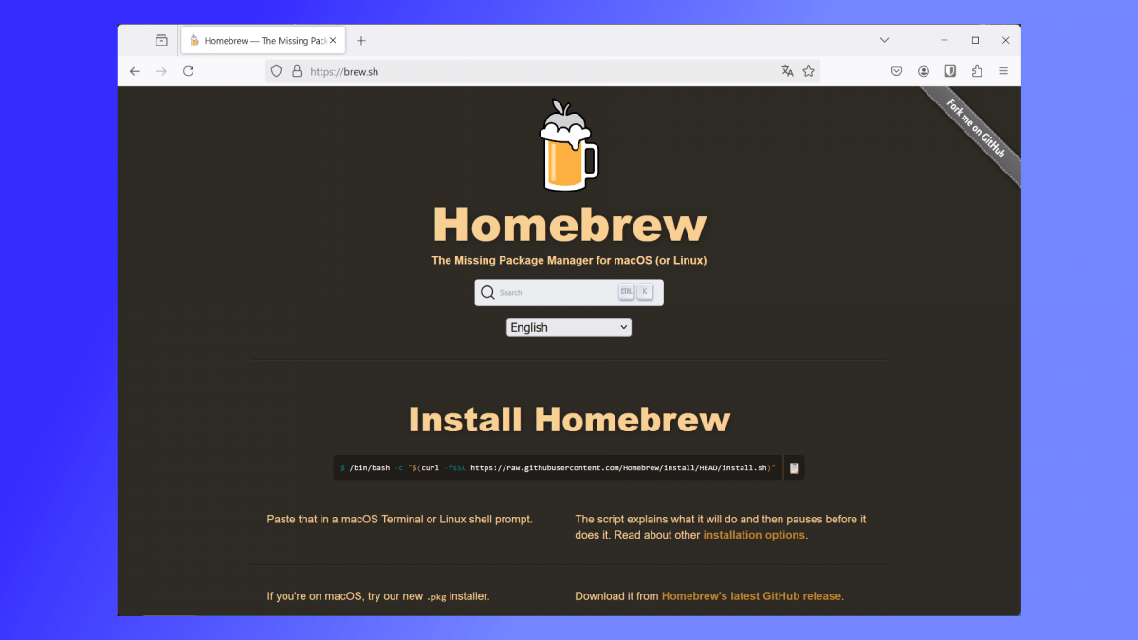
Task: Click the install command code block
Action: [x=558, y=467]
